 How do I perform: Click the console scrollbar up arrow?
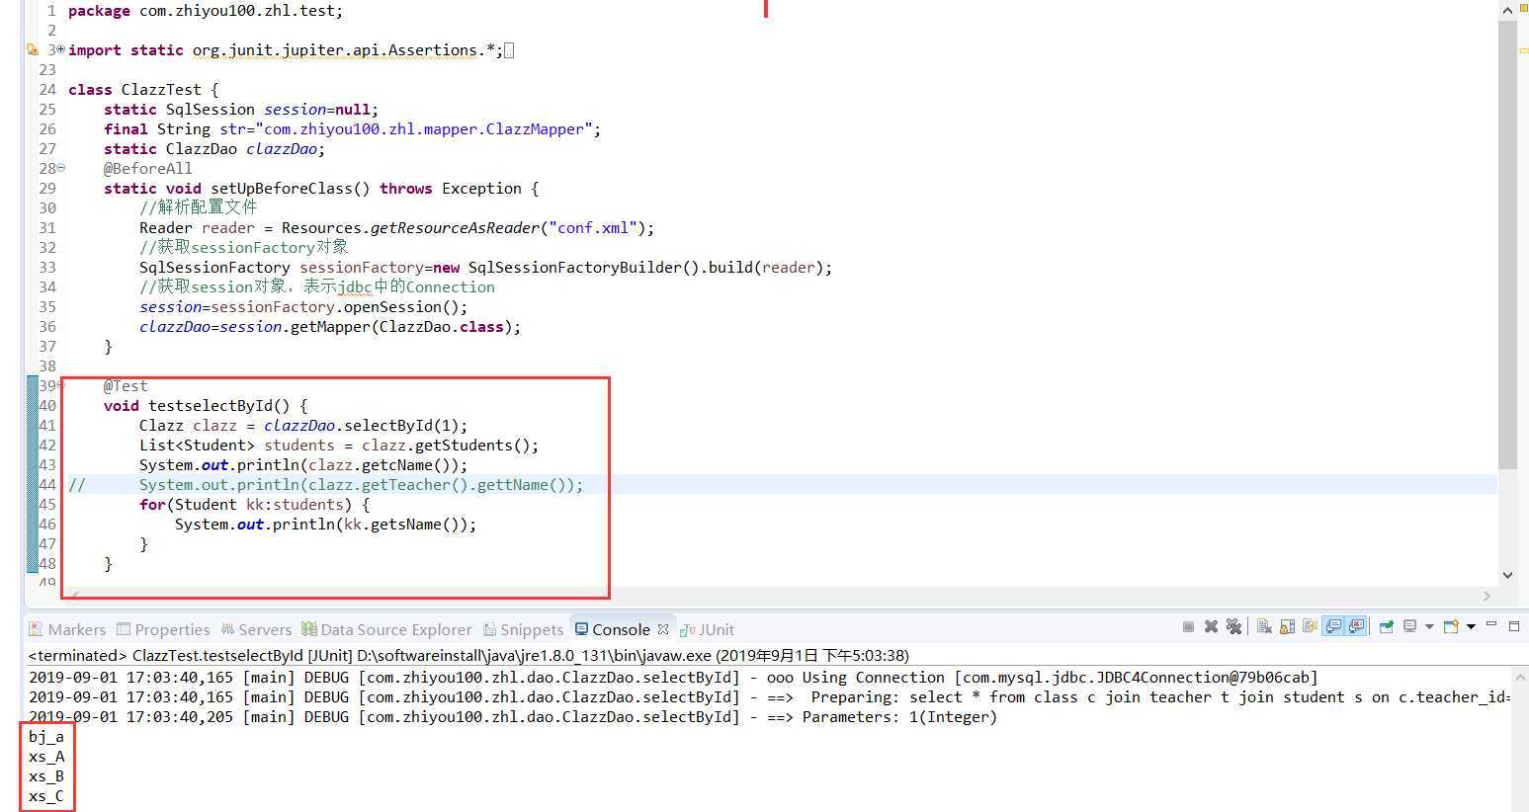[1520, 678]
